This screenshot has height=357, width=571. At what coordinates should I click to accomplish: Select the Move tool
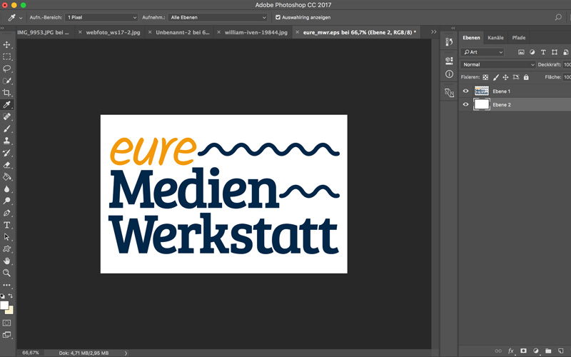6,44
